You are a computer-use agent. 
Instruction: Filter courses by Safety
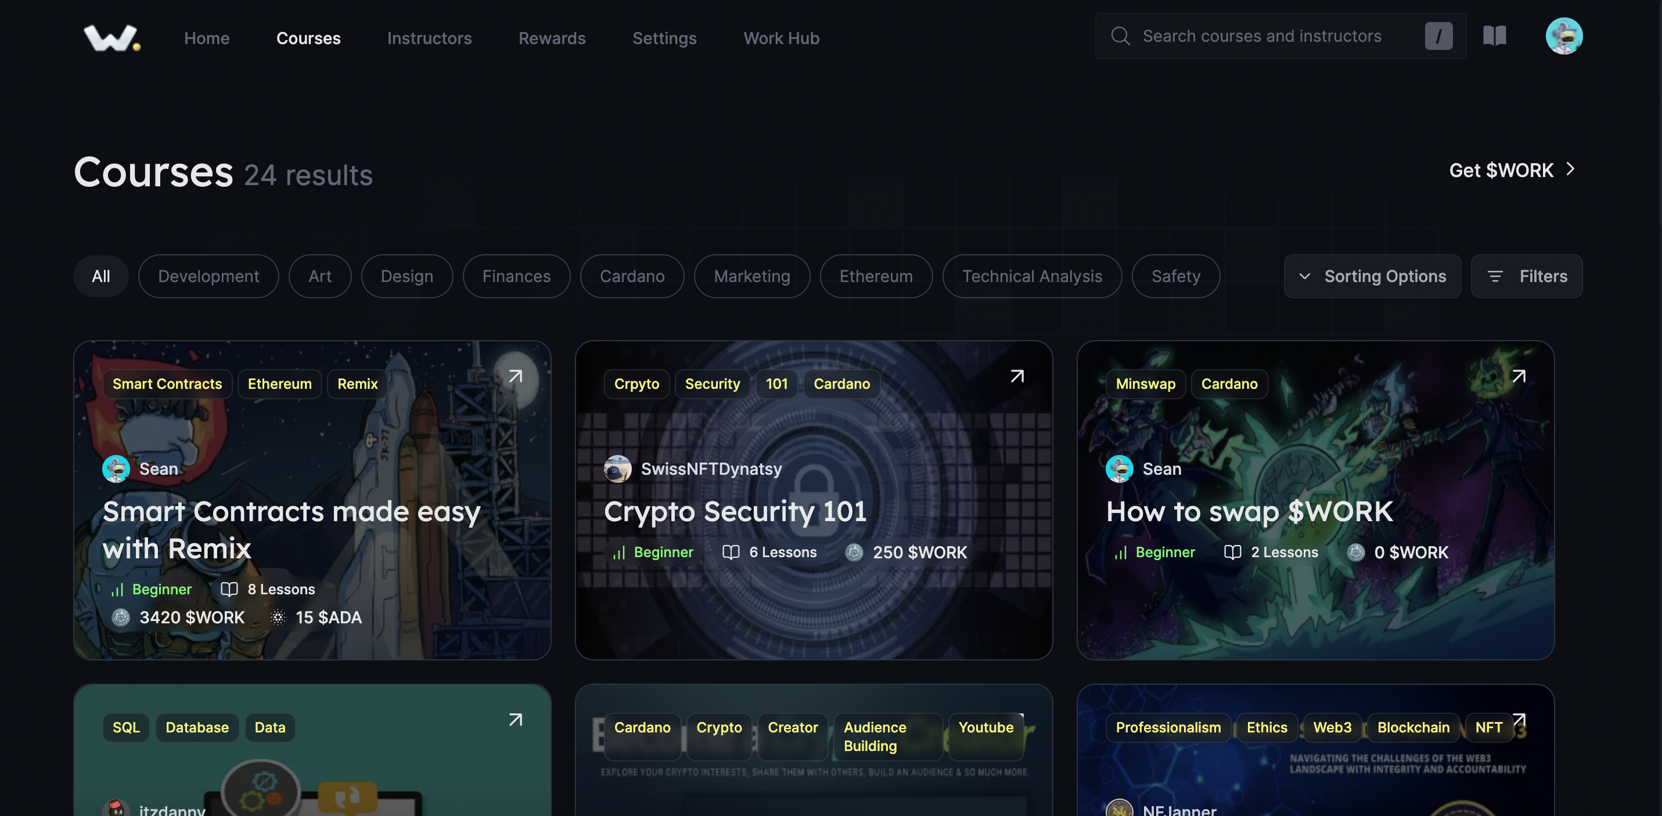[x=1176, y=276]
